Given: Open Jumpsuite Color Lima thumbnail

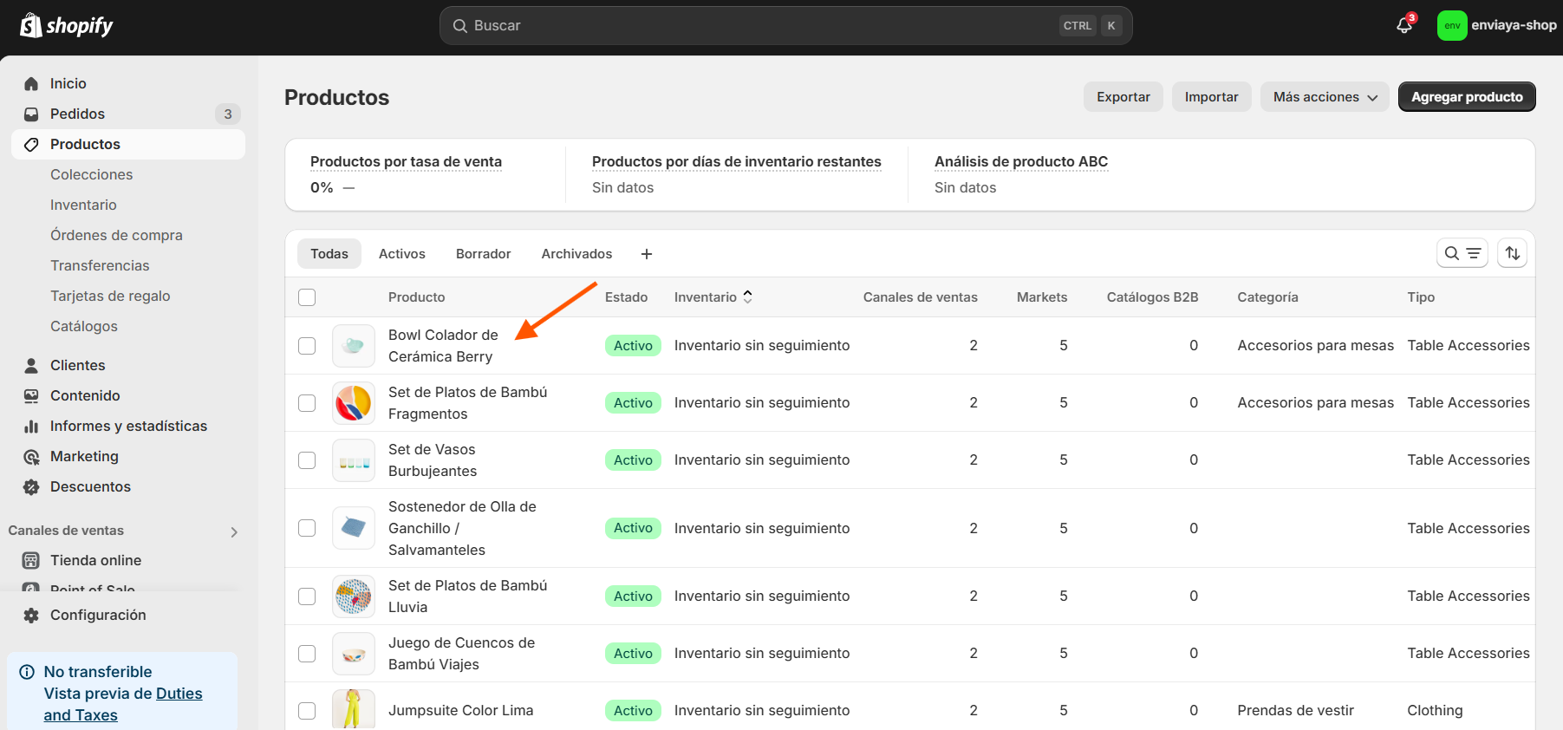Looking at the screenshot, I should click(354, 709).
